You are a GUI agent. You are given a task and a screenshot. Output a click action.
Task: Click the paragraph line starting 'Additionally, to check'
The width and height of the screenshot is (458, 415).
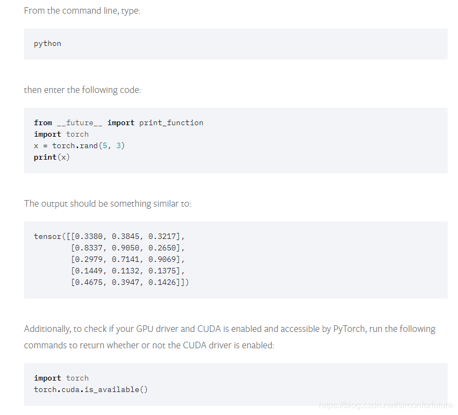pyautogui.click(x=230, y=329)
